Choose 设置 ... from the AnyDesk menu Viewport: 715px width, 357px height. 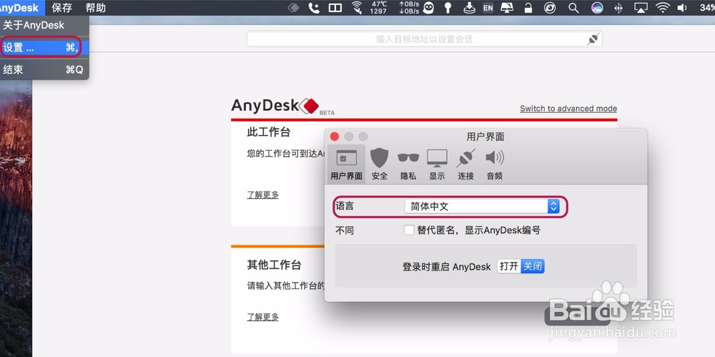[x=44, y=47]
